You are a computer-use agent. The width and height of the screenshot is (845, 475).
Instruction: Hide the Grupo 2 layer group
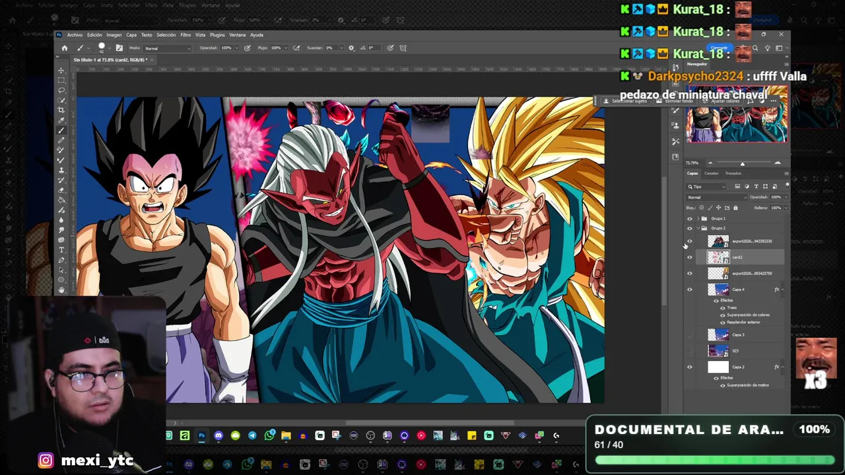(690, 228)
